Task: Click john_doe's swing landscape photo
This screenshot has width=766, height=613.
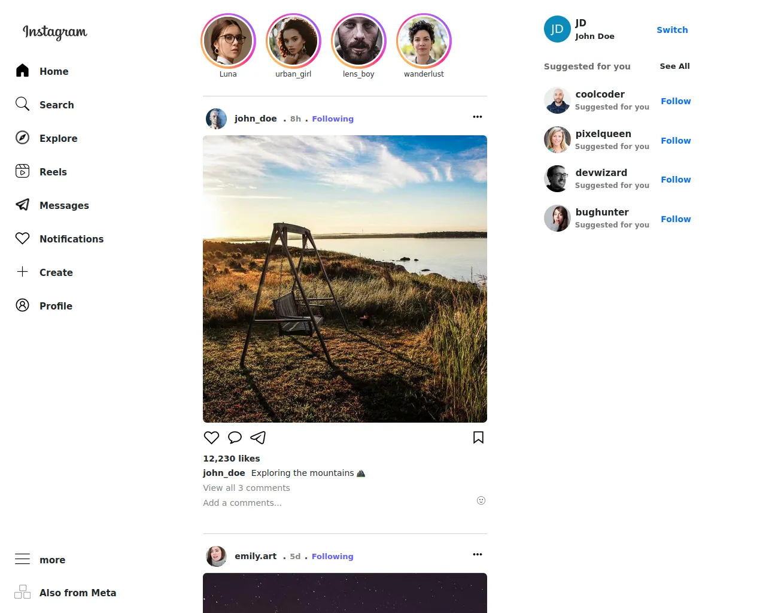Action: 345,279
